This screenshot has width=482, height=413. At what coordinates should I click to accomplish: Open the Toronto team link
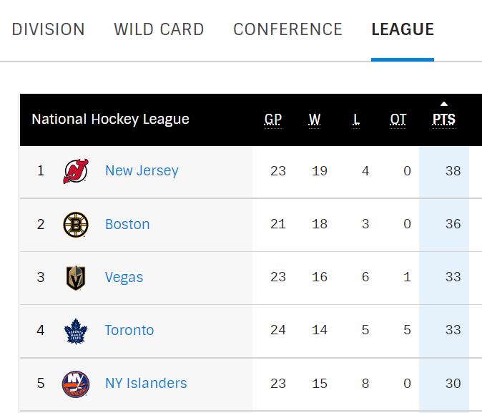(129, 331)
